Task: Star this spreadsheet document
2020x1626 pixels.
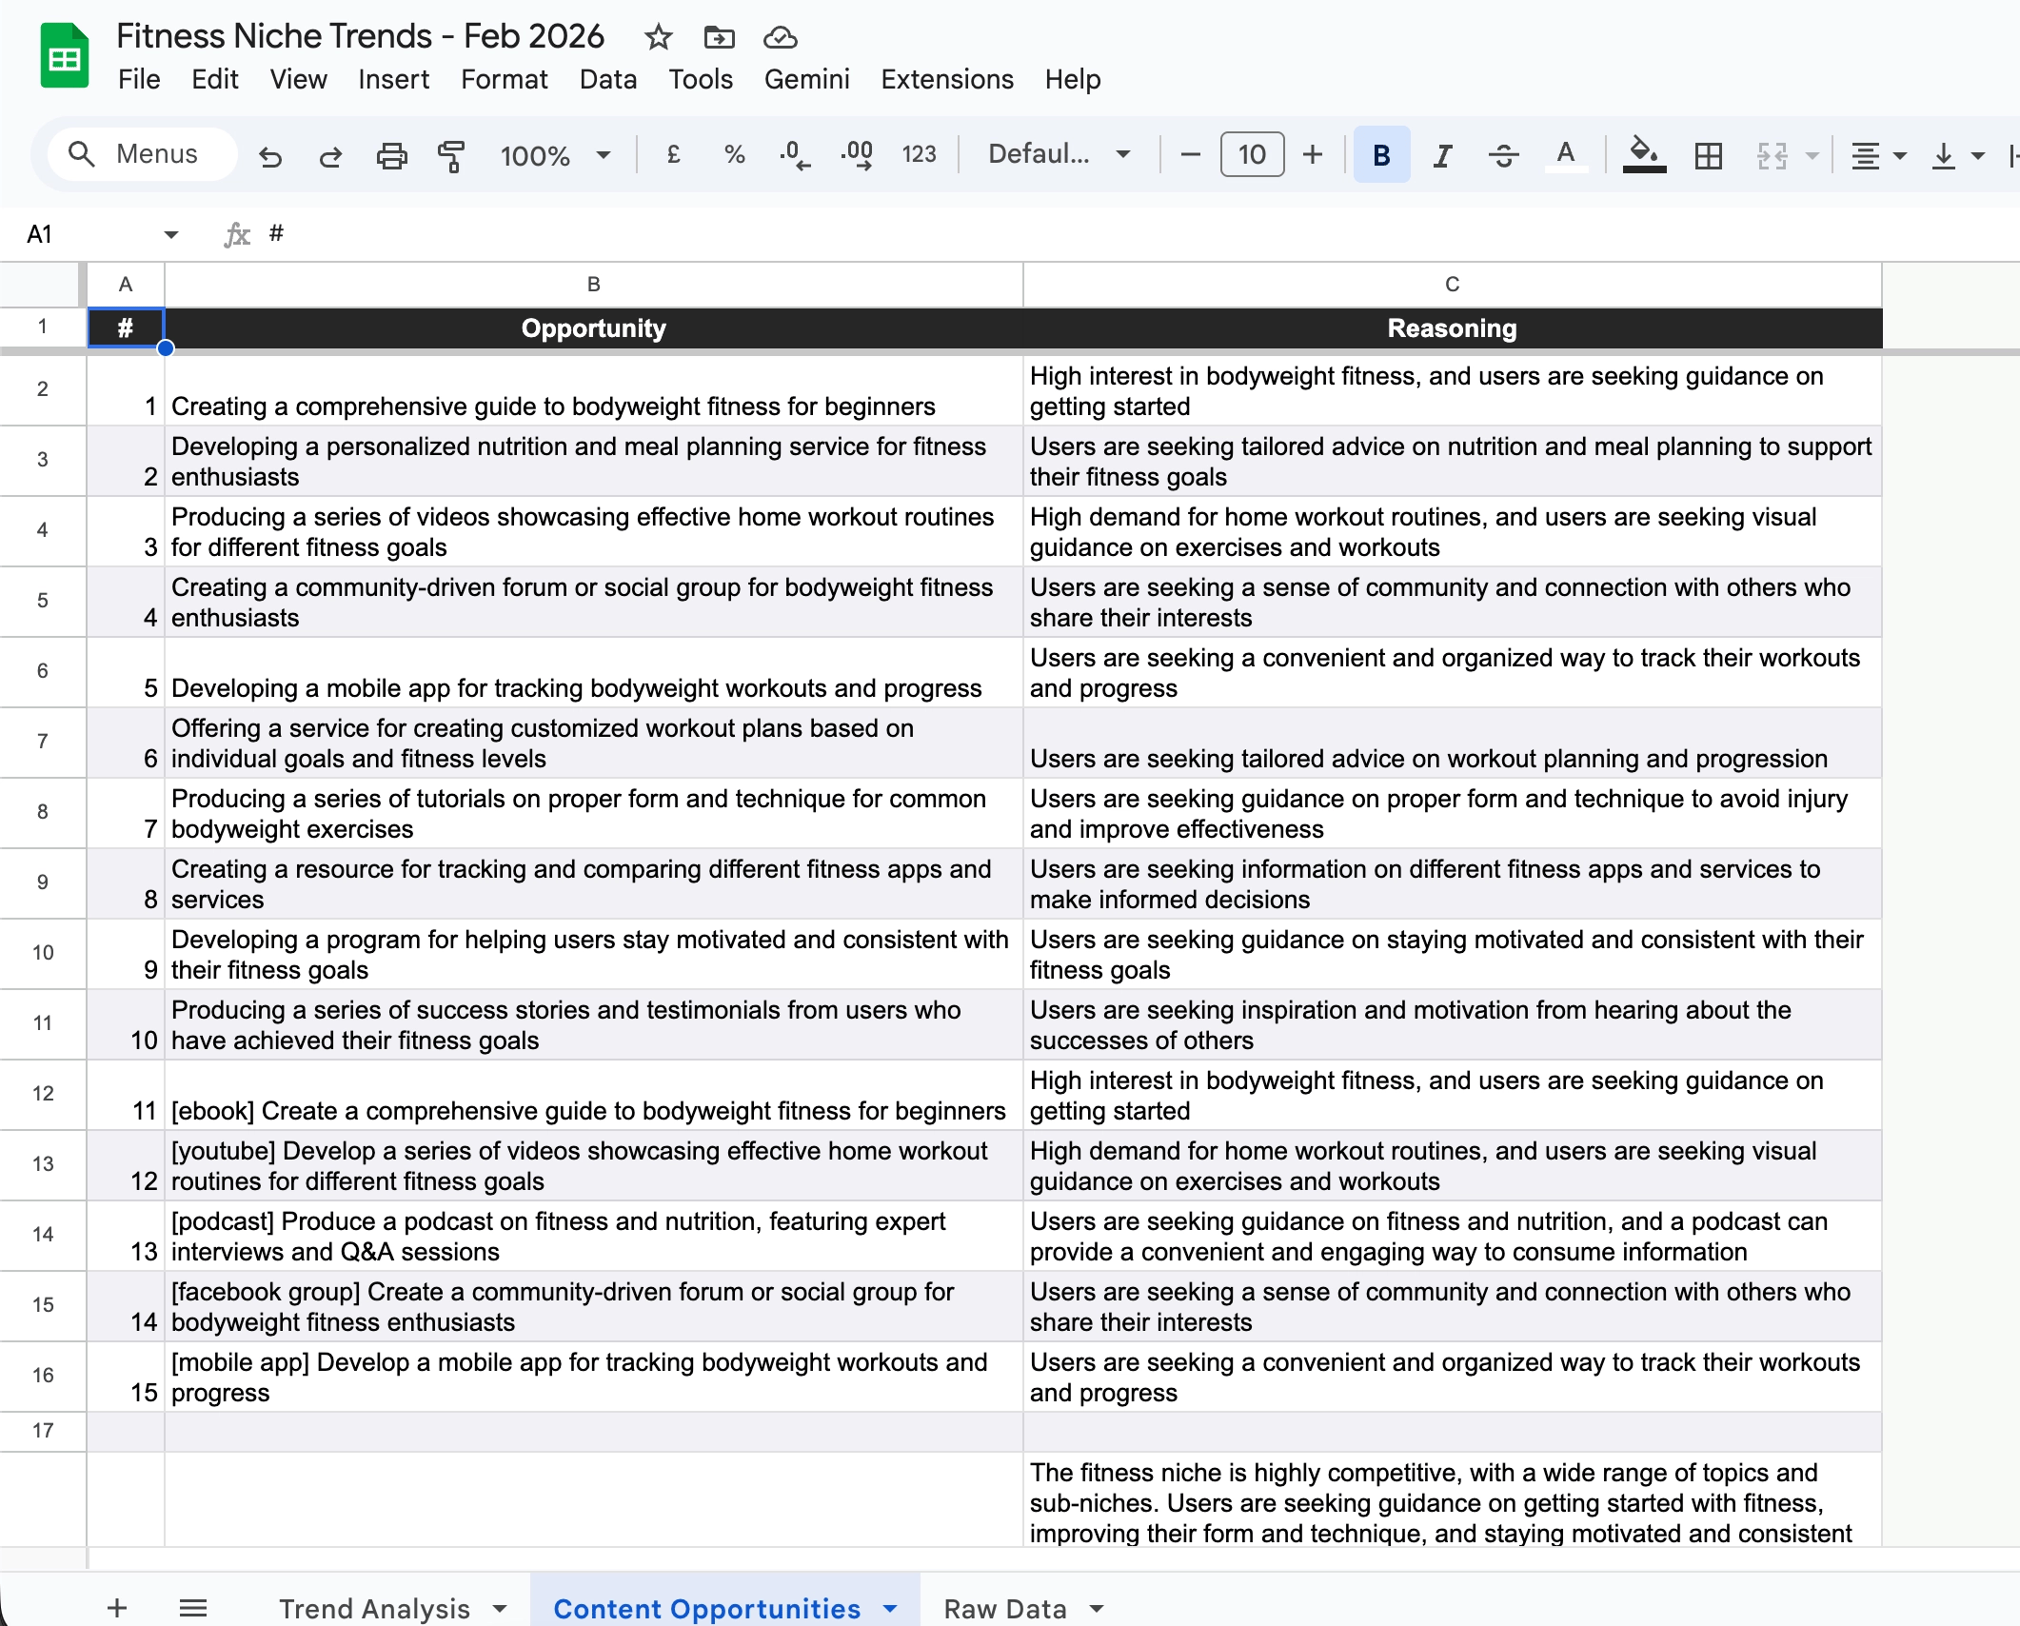Action: pos(658,37)
